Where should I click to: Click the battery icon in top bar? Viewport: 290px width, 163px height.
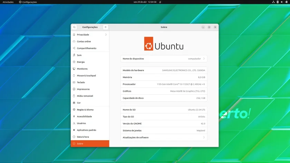[x=287, y=2]
